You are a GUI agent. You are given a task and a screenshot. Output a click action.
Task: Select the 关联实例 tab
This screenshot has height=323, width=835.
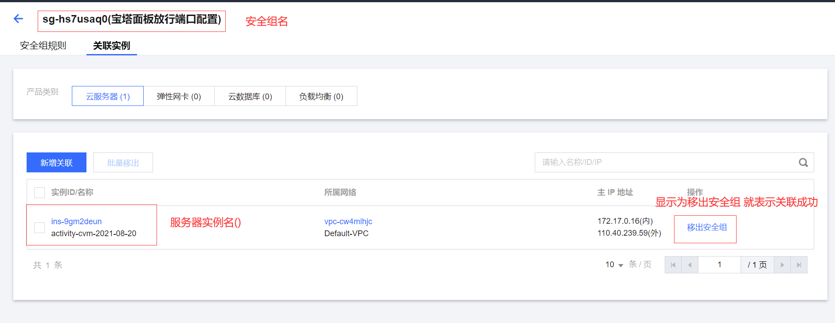coord(112,46)
